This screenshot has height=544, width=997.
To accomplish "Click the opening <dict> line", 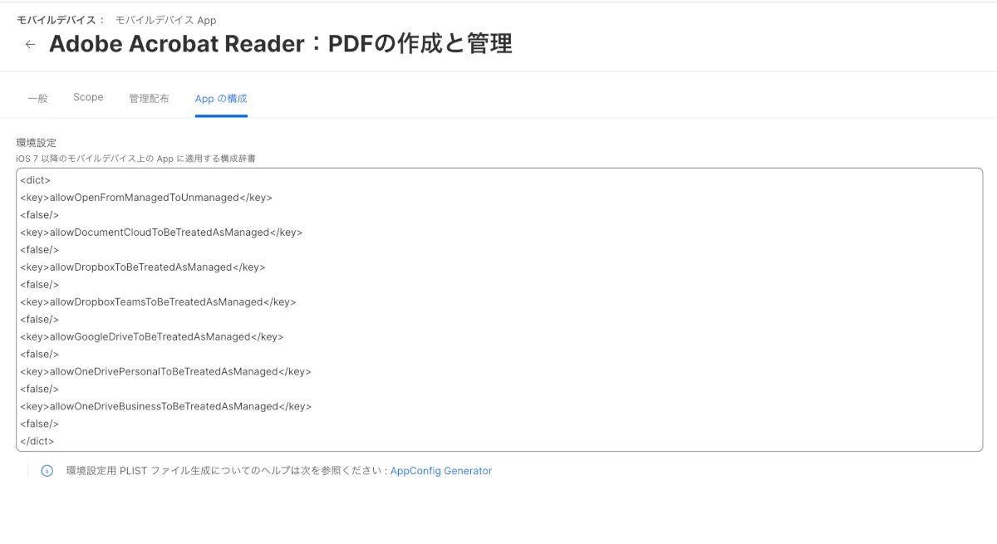I will click(36, 180).
